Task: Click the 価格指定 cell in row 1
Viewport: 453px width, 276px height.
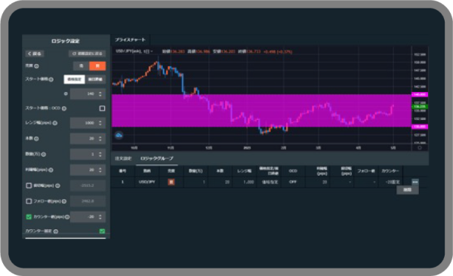Action: pos(270,182)
